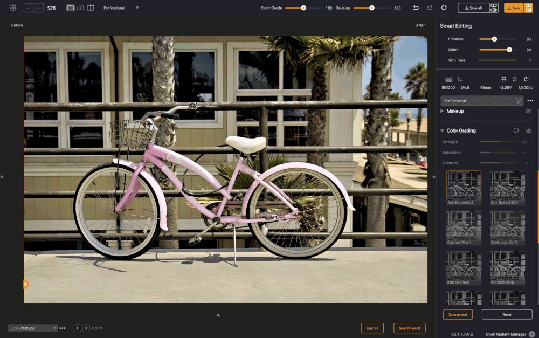Click the orange Save button
Screen dimensions: 539x338
pyautogui.click(x=514, y=8)
